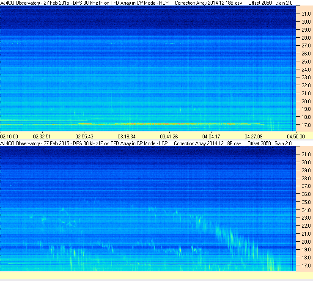Click the 19.0 frequency label on LCP chart
This screenshot has width=313, height=281.
point(306,249)
